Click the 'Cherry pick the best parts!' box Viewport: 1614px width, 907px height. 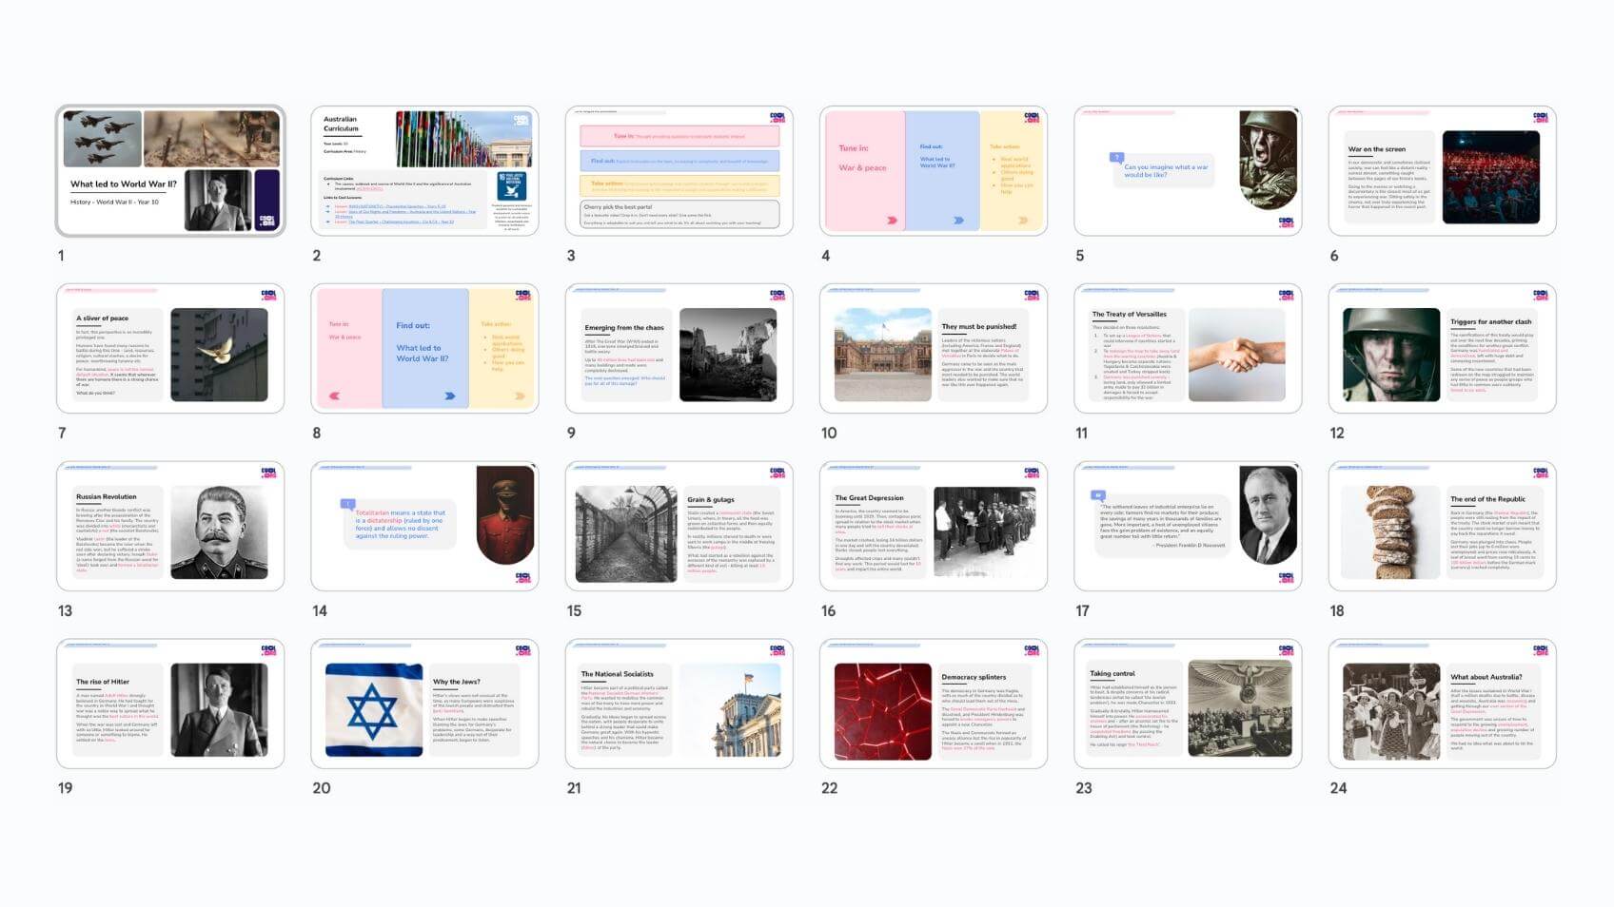(679, 213)
